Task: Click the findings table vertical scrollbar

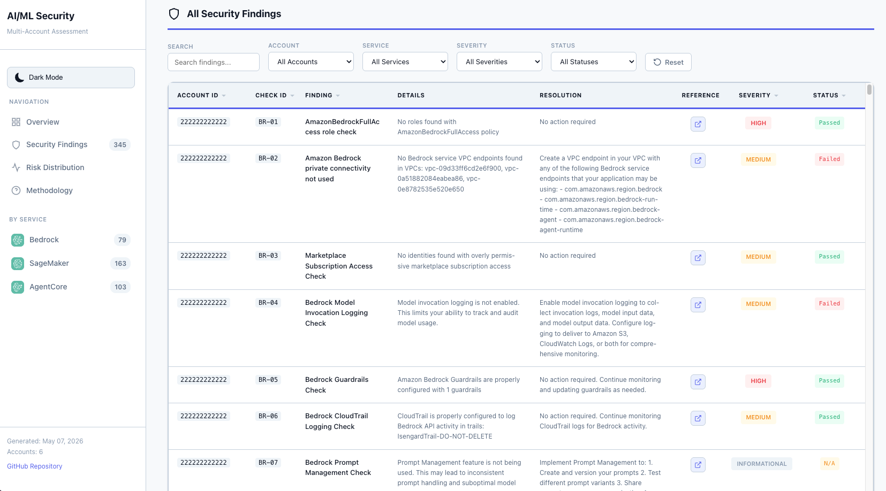Action: click(869, 90)
